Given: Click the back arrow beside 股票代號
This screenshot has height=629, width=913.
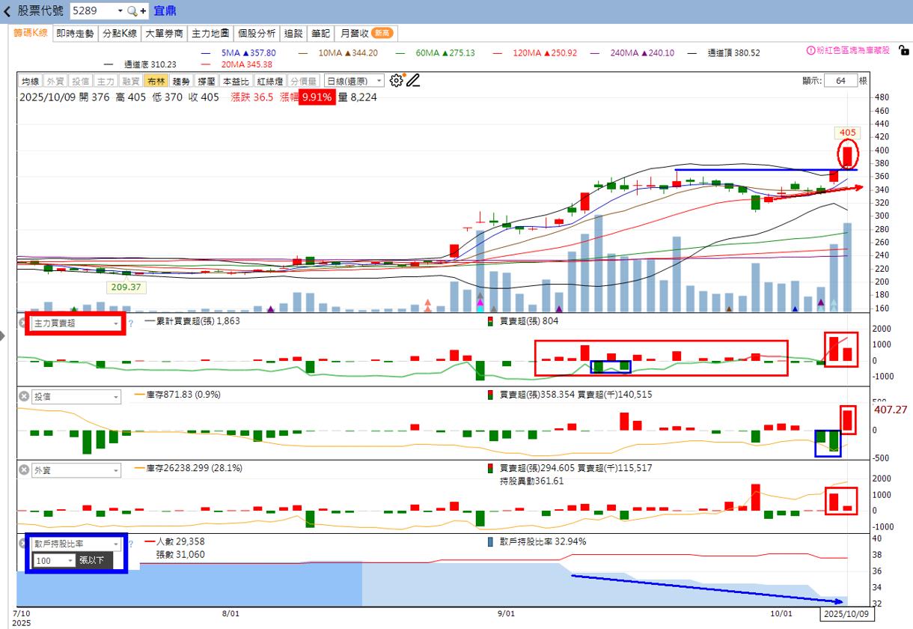Looking at the screenshot, I should [x=7, y=11].
